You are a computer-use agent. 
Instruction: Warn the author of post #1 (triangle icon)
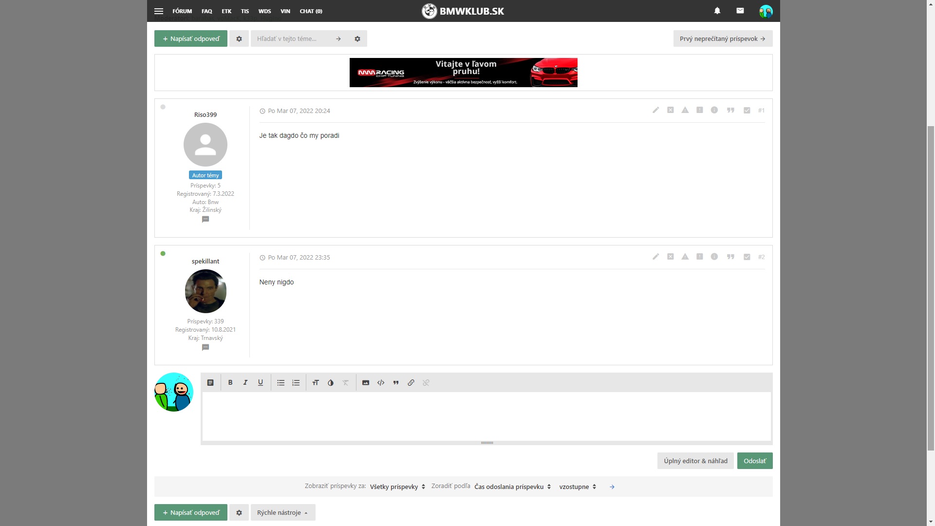685,110
